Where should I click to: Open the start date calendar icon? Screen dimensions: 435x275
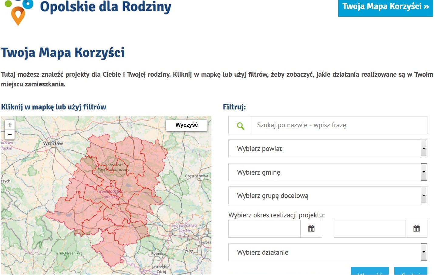point(311,229)
